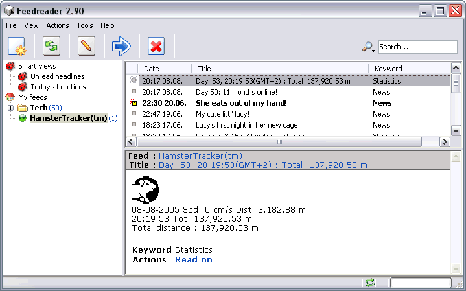Maximize the Feedreader window
The height and width of the screenshot is (291, 466).
(440, 11)
